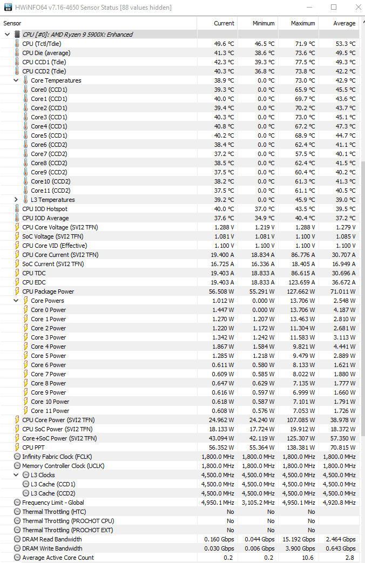Click the 127.662 W maximum package power value

[x=301, y=291]
